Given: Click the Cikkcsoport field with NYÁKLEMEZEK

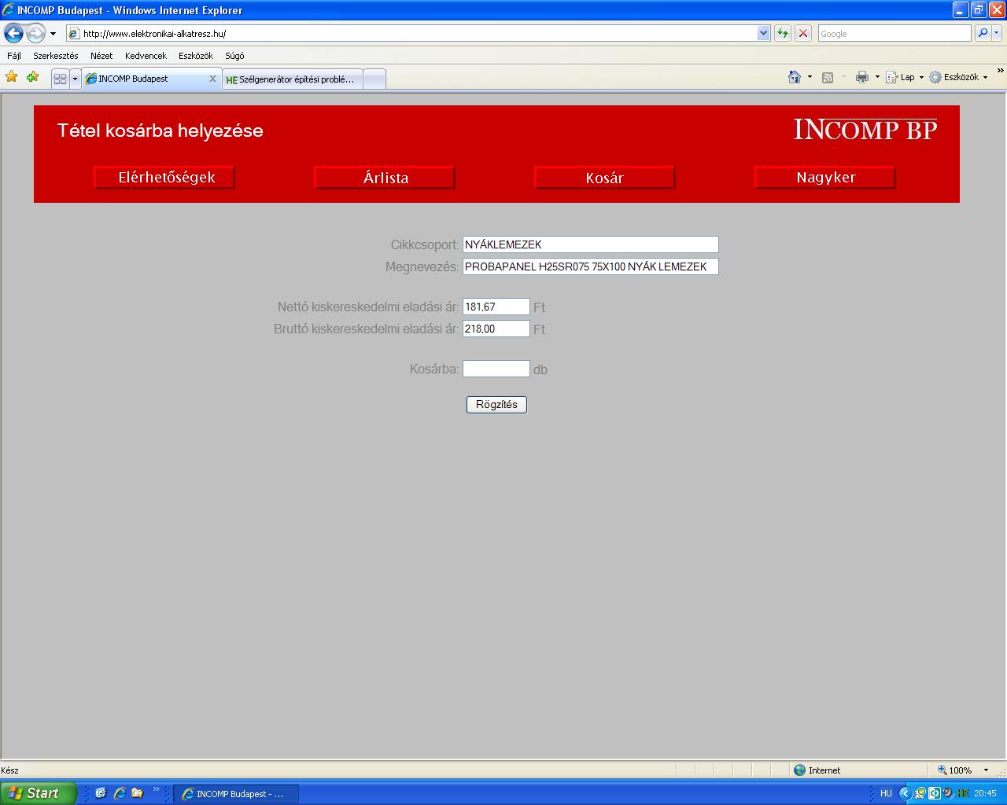Looking at the screenshot, I should click(x=591, y=244).
